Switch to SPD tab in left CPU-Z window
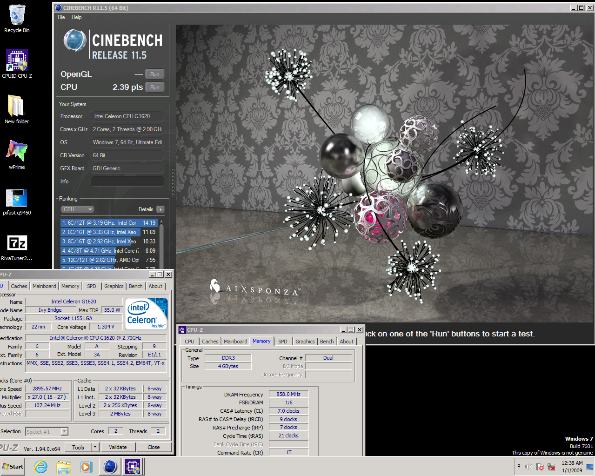This screenshot has width=595, height=476. tap(92, 286)
